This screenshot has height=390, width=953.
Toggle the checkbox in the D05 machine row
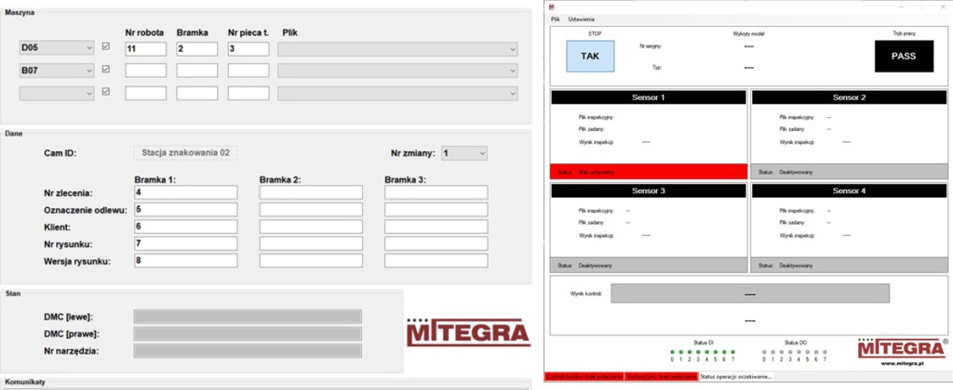coord(106,46)
